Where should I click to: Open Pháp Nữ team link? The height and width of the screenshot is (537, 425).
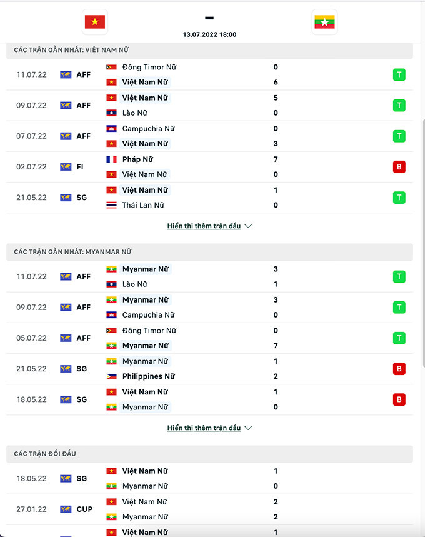[137, 159]
